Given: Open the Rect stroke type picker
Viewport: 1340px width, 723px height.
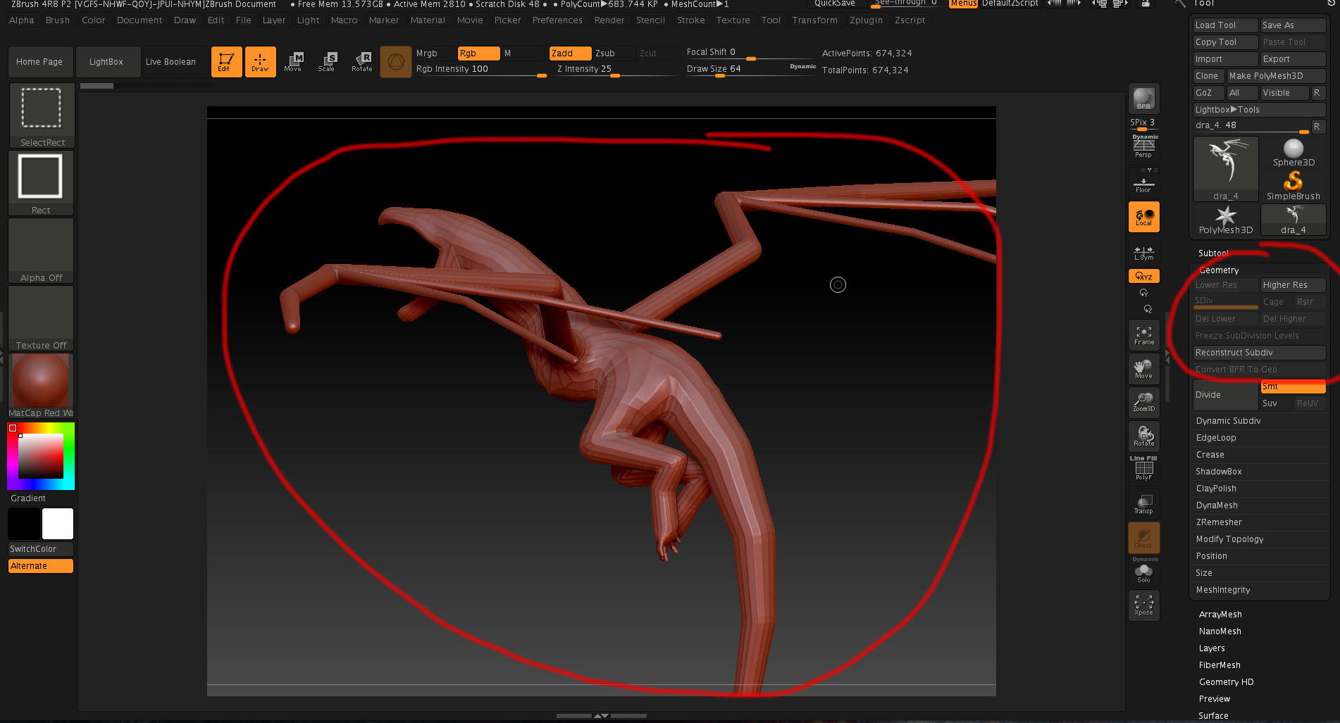Looking at the screenshot, I should [41, 183].
